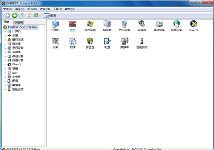This screenshot has width=214, height=150.
Task: Select 网络设备 label in the tree
Action: coord(18,60)
